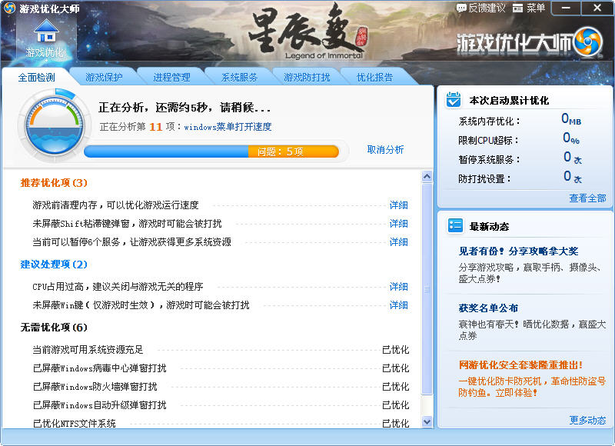Click the 暂停系统服务 stat label

click(x=489, y=160)
